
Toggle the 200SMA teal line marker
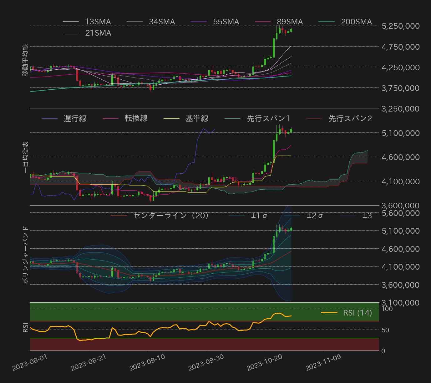[327, 22]
